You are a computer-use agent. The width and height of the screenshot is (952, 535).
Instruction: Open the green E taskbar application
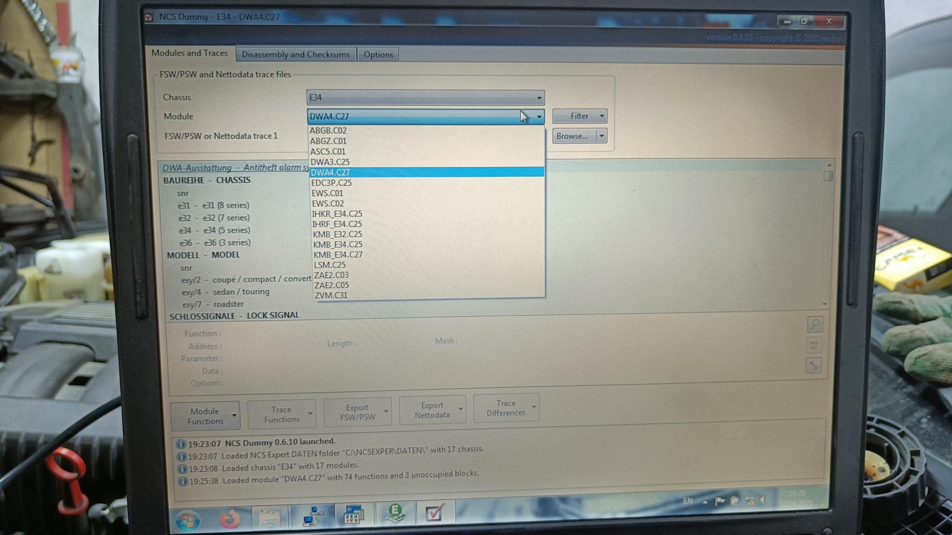click(395, 513)
